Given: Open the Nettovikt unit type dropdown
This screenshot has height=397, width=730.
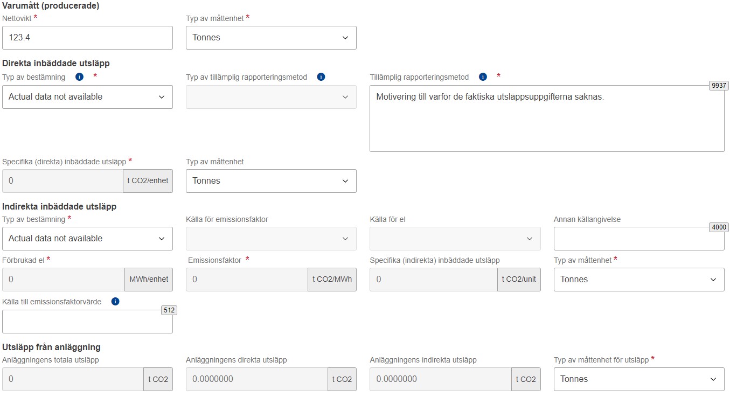Looking at the screenshot, I should point(271,38).
